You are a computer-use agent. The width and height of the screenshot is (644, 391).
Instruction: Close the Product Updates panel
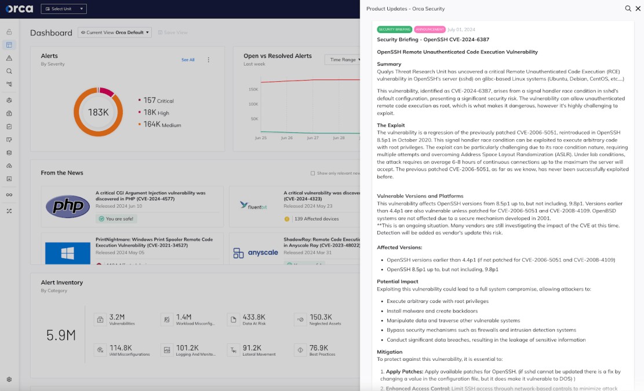pos(638,9)
